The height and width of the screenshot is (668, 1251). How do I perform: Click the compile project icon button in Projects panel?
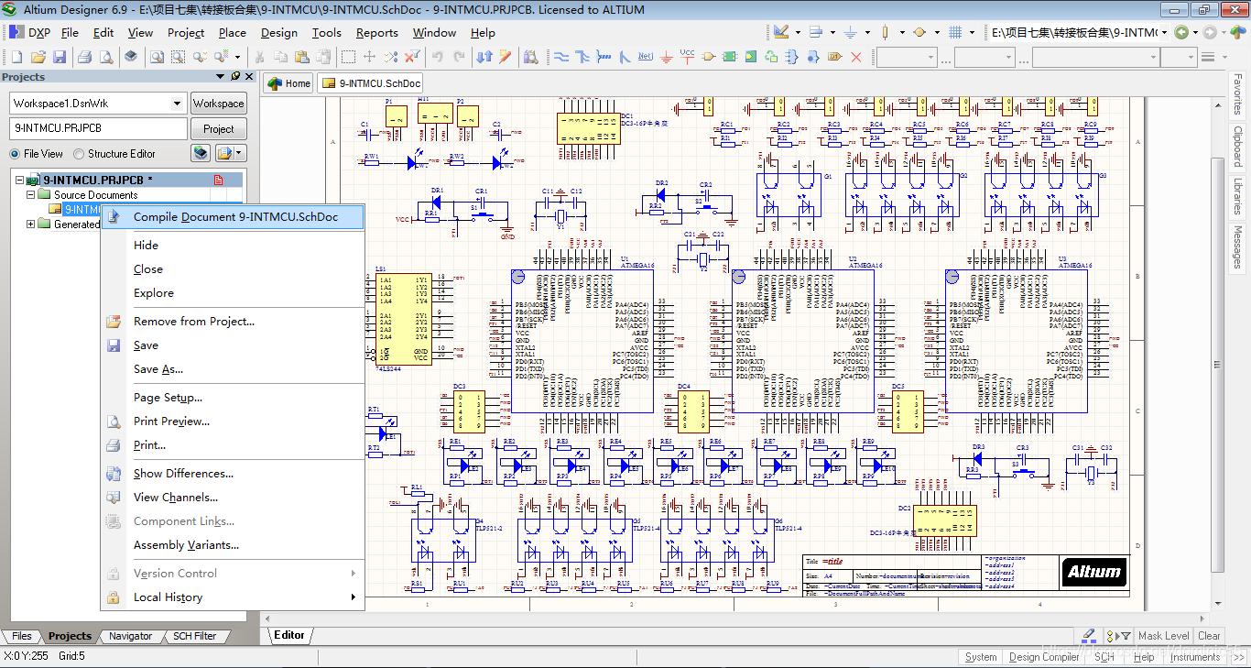point(200,153)
